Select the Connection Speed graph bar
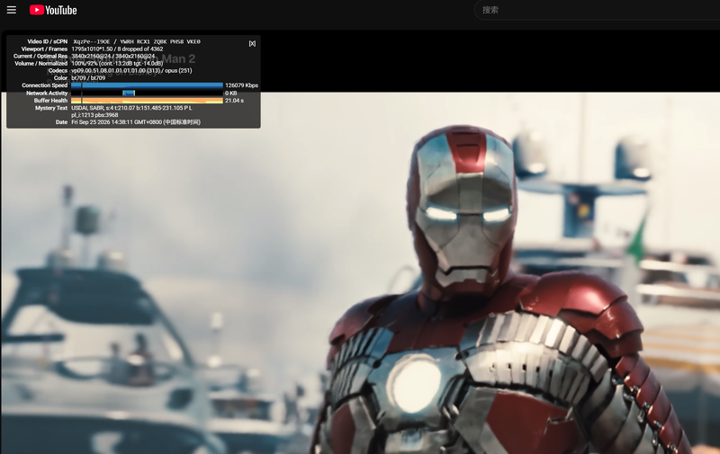Image resolution: width=720 pixels, height=454 pixels. (147, 85)
